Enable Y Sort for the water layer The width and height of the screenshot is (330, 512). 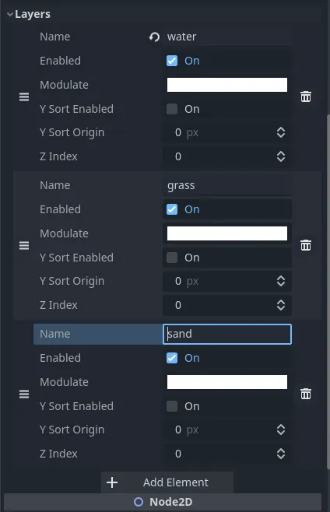(172, 109)
